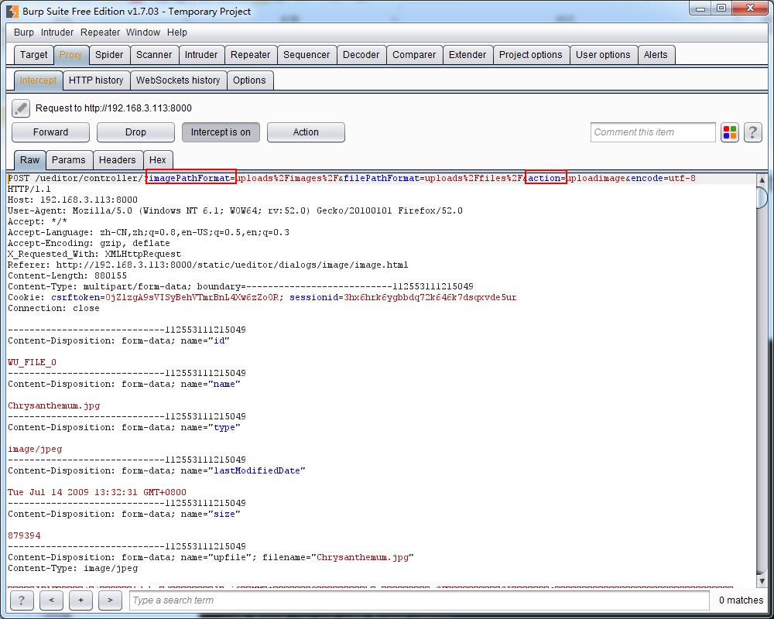
Task: Click the Drop button
Action: pyautogui.click(x=135, y=132)
